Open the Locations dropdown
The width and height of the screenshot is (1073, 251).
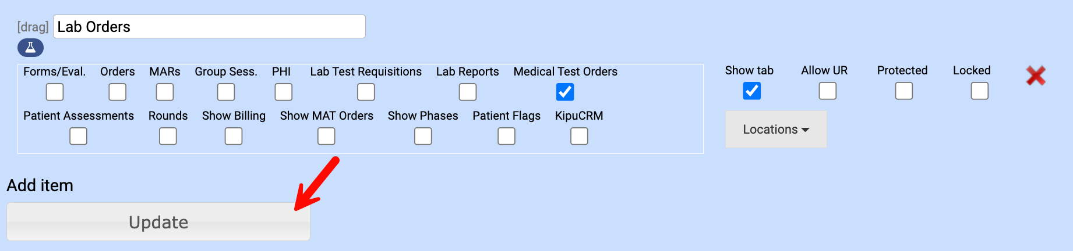point(775,129)
